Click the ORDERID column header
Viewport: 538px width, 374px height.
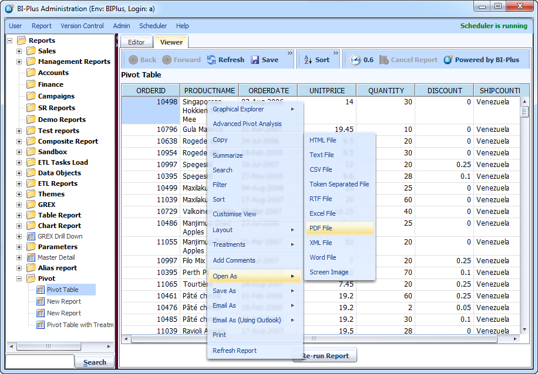coord(150,90)
